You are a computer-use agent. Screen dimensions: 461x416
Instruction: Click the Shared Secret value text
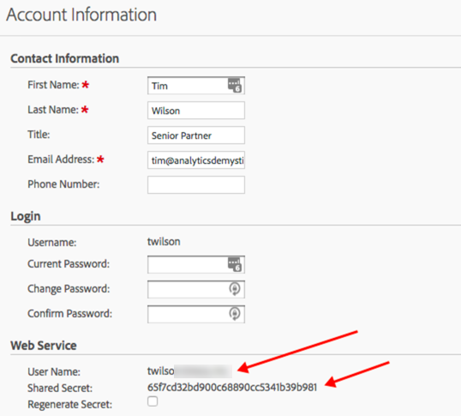coord(232,388)
